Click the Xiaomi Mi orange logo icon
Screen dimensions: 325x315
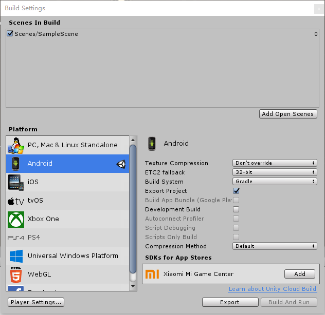pyautogui.click(x=152, y=274)
